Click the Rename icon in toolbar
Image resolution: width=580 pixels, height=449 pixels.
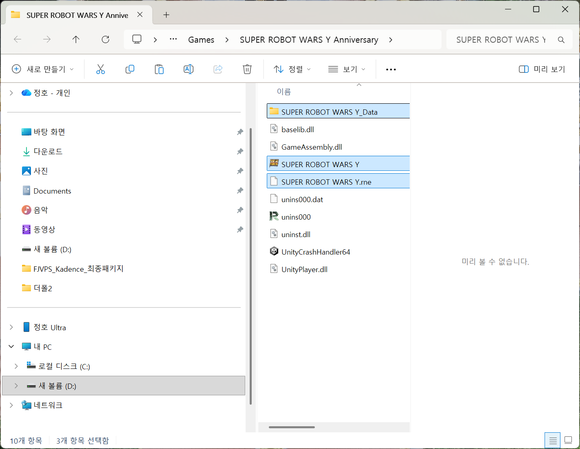[x=189, y=69]
